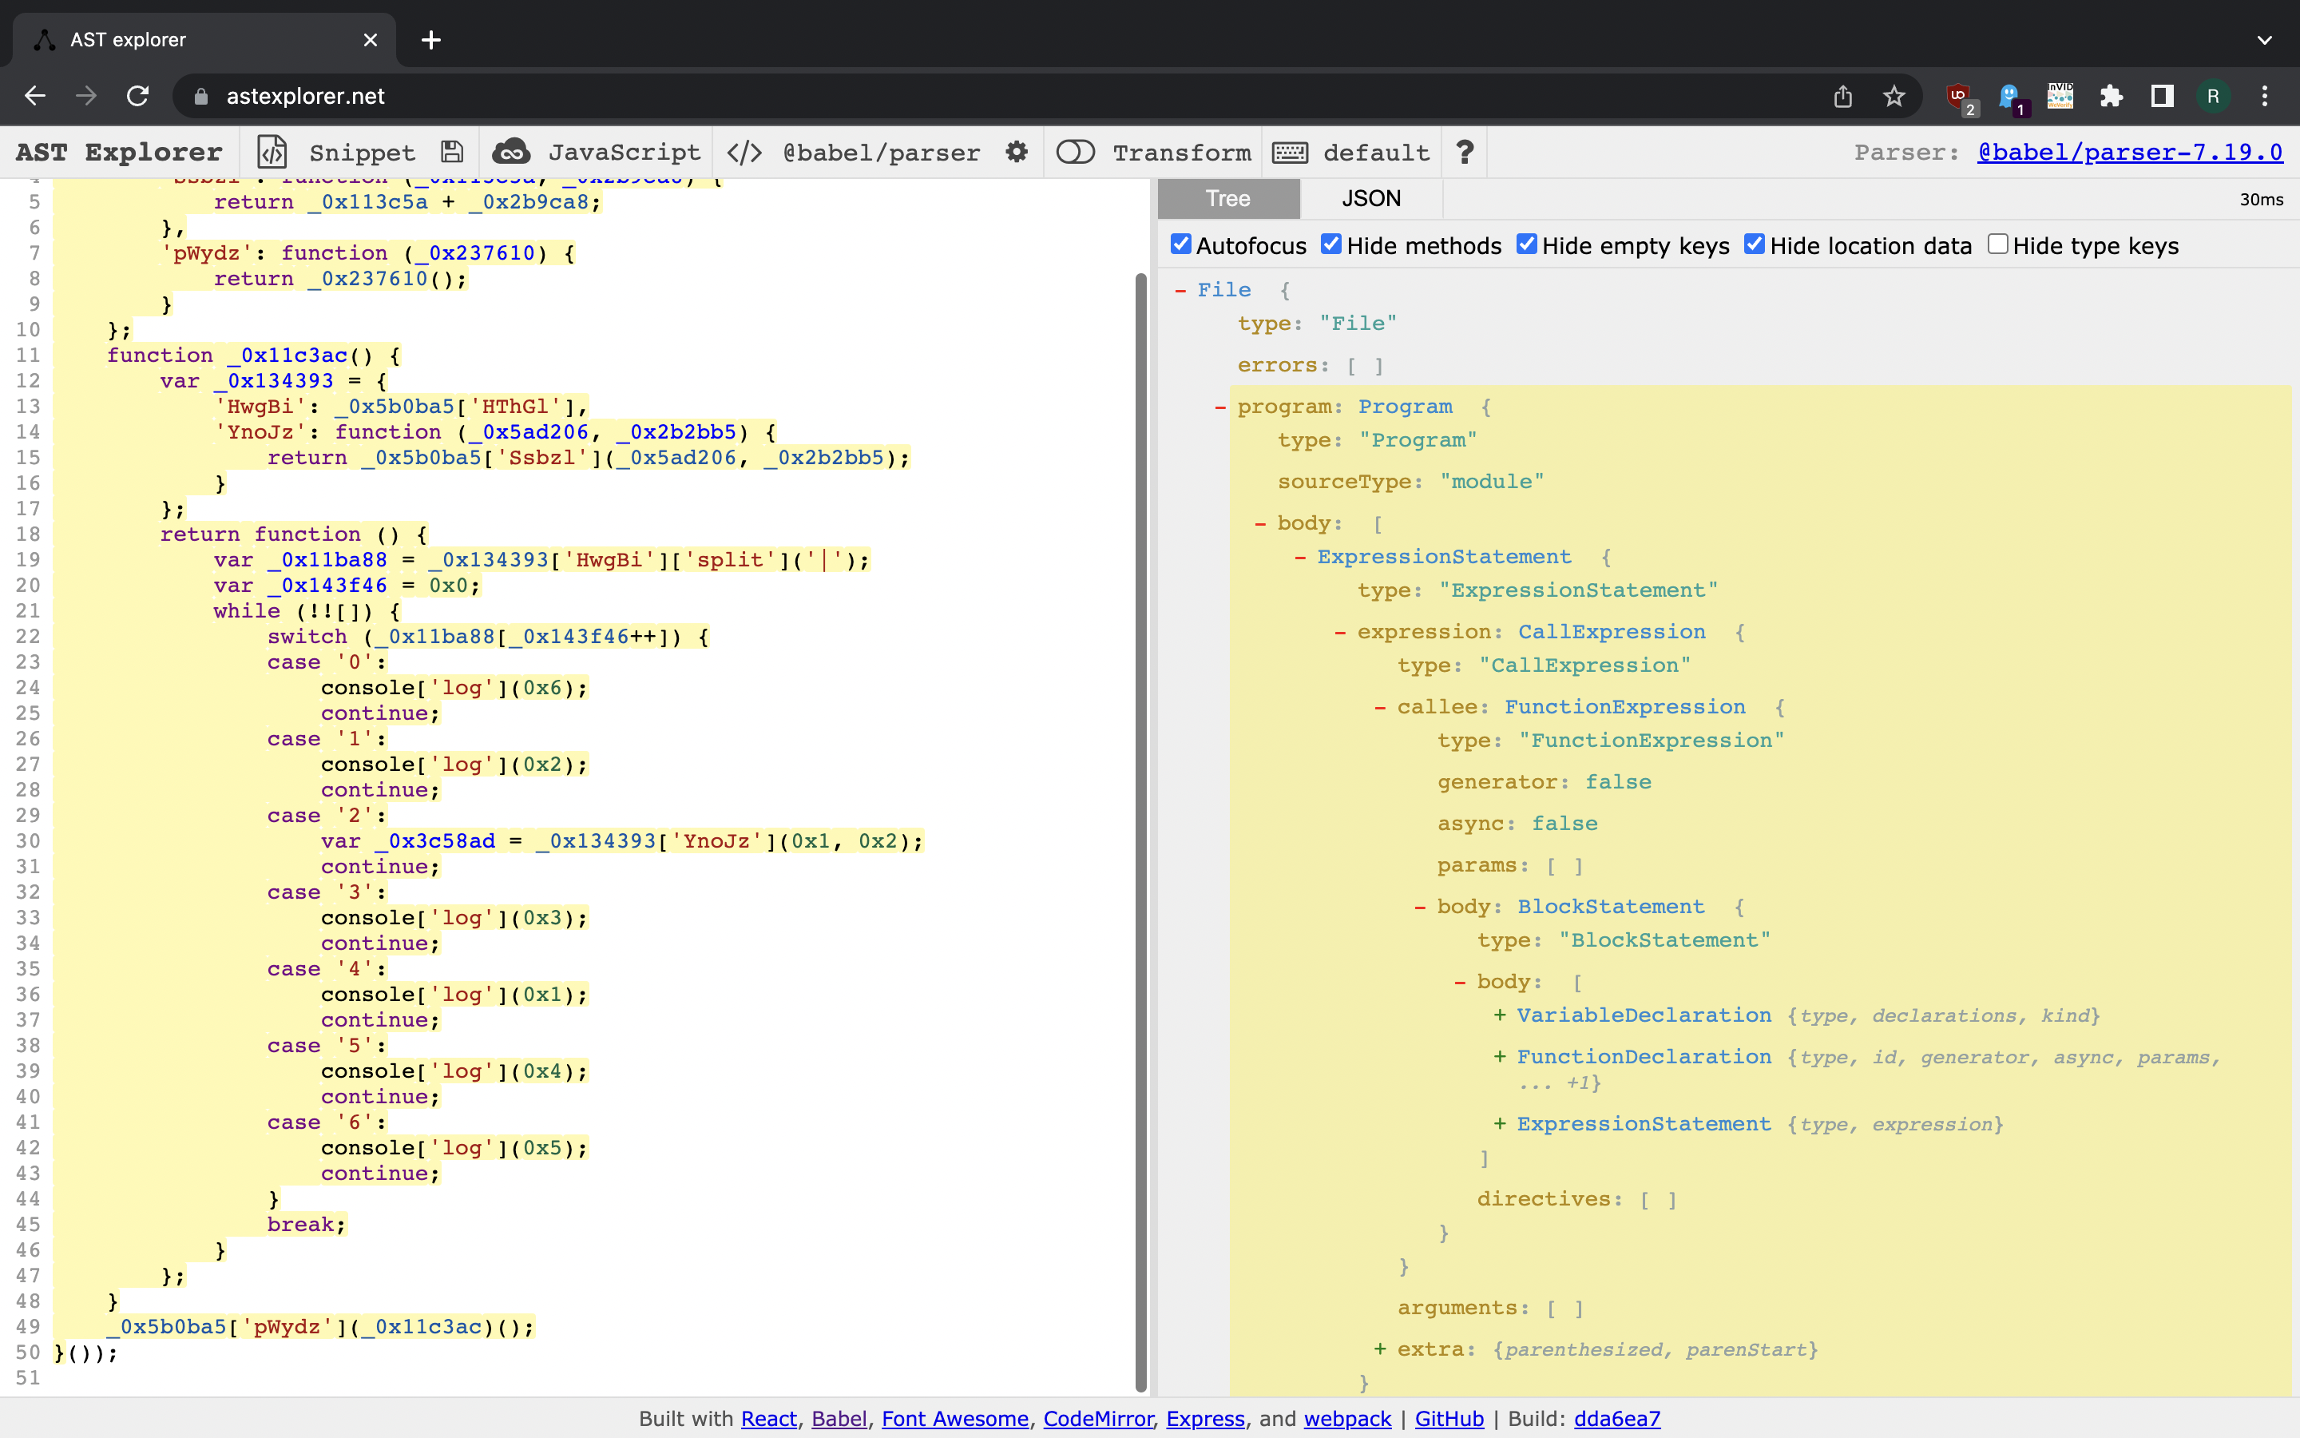Click the keyboard keymap icon
The height and width of the screenshot is (1438, 2300).
click(x=1290, y=152)
